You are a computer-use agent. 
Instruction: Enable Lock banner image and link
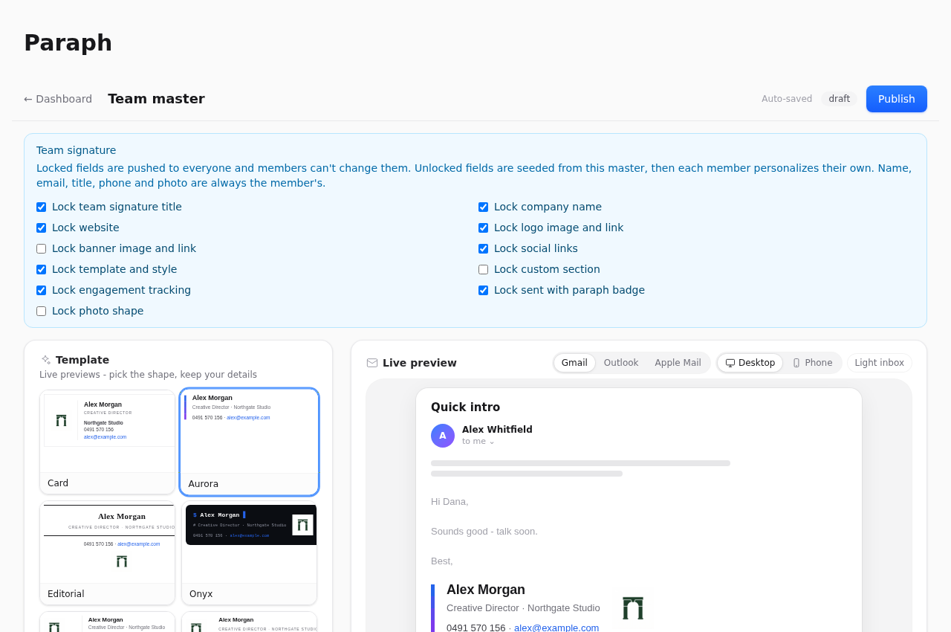tap(42, 249)
